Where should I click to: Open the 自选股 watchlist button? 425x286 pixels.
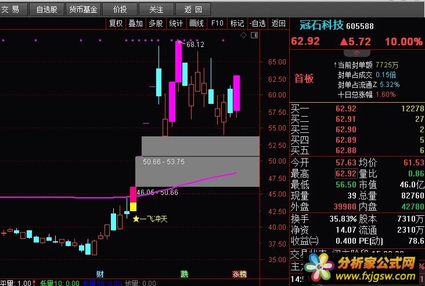46,9
